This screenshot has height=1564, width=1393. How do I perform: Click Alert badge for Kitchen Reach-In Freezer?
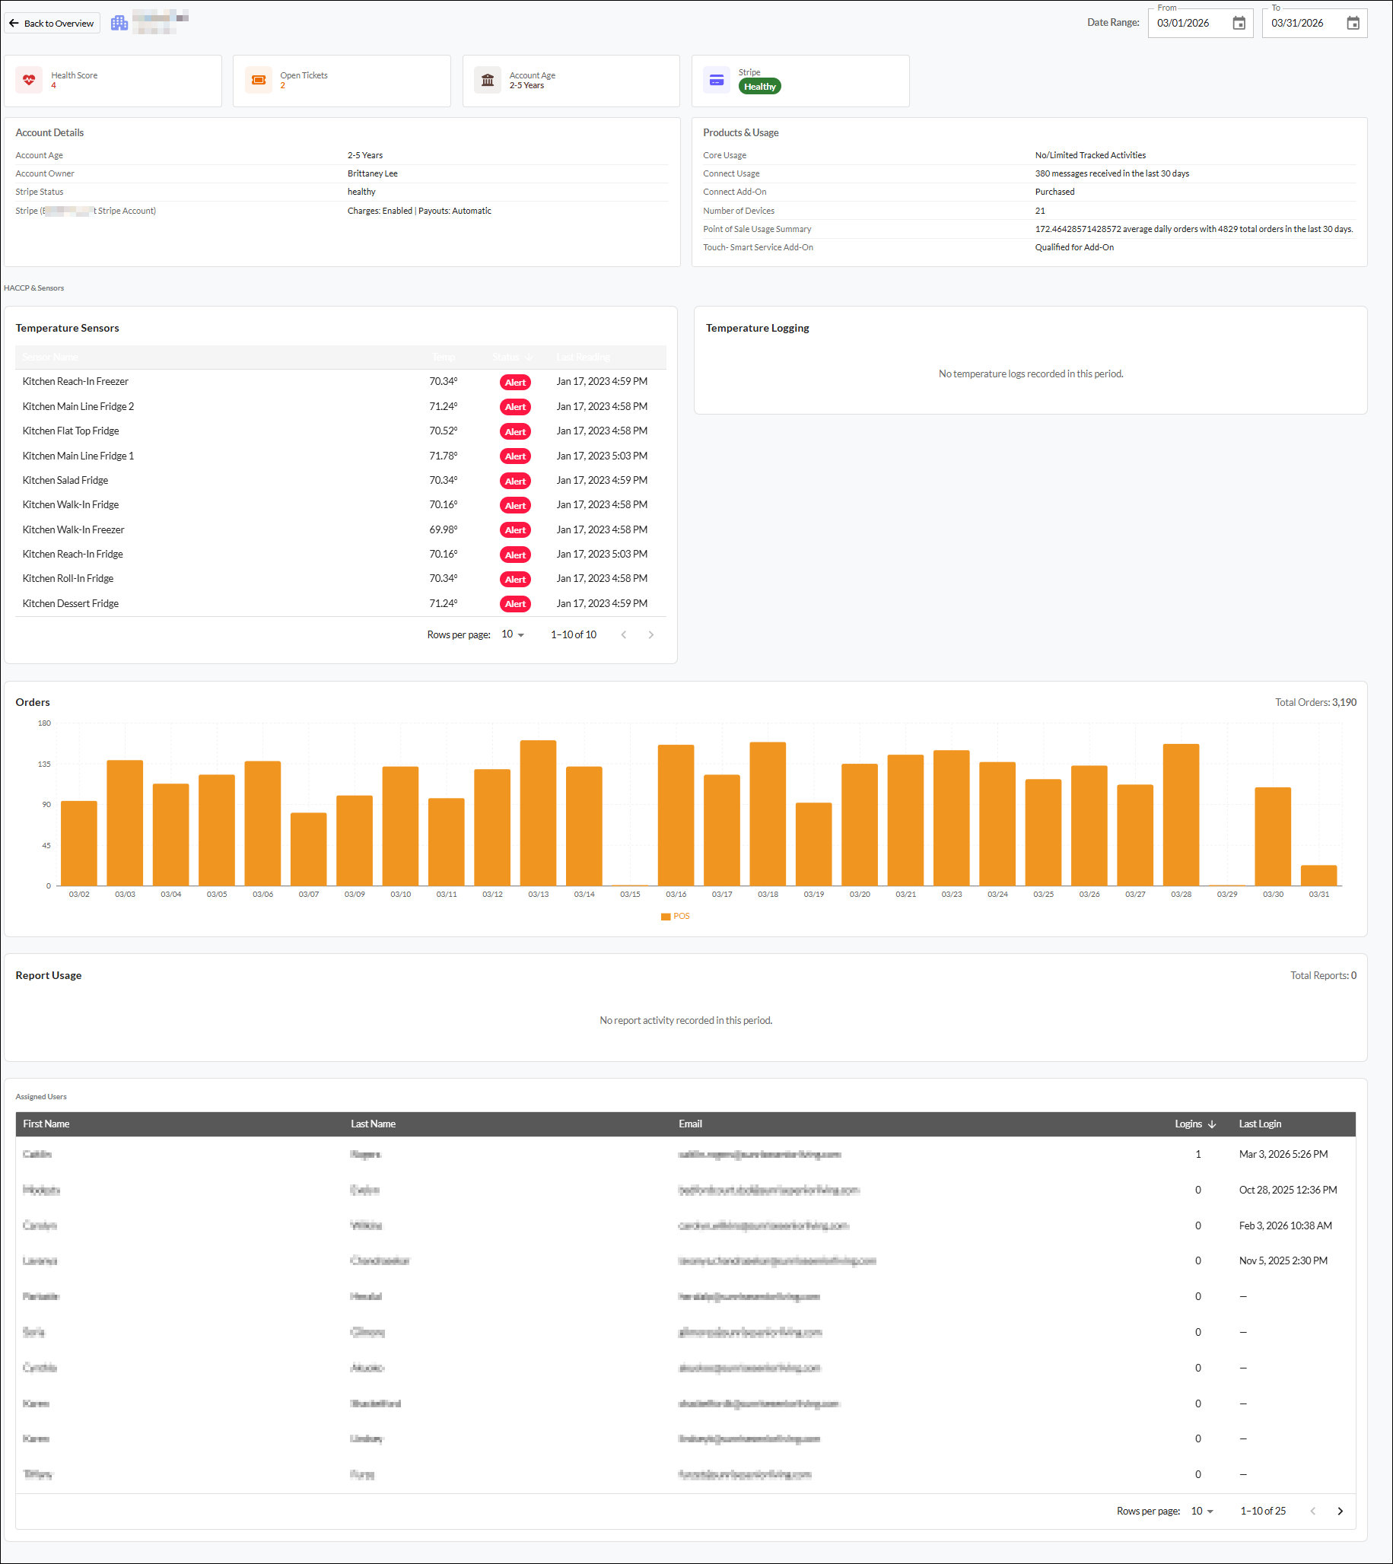(x=515, y=382)
